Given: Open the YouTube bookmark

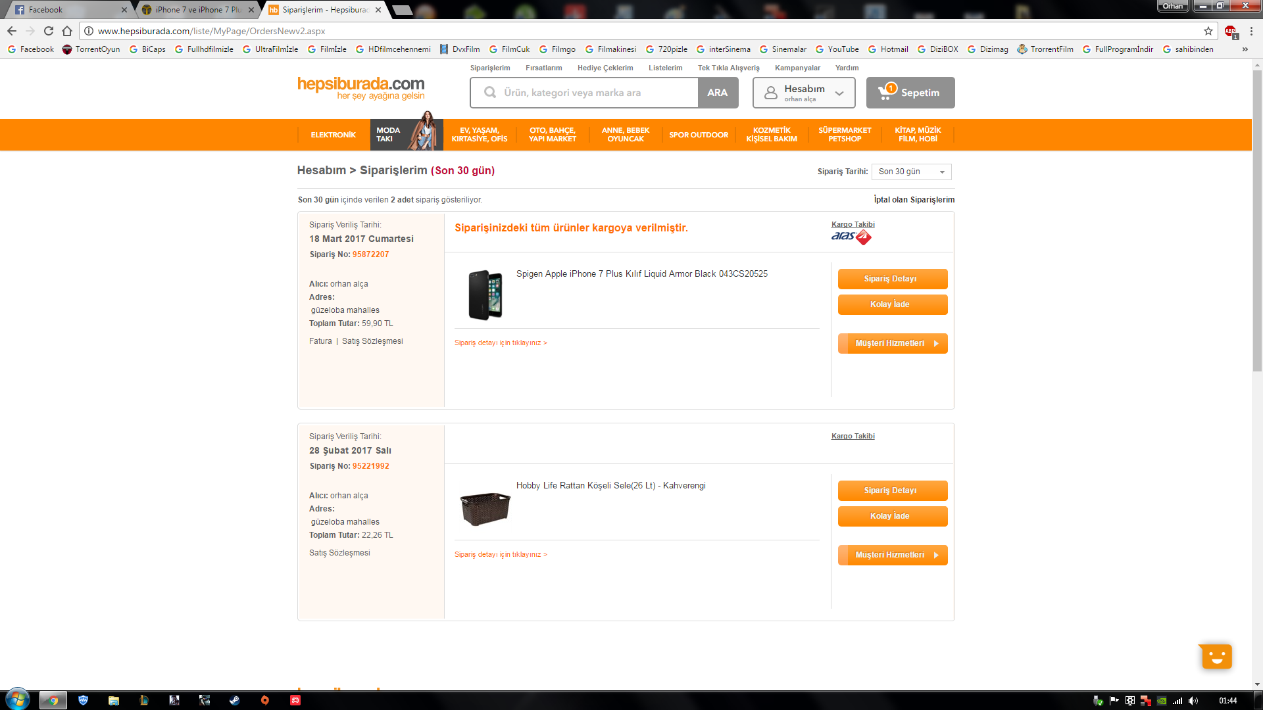Looking at the screenshot, I should tap(837, 49).
